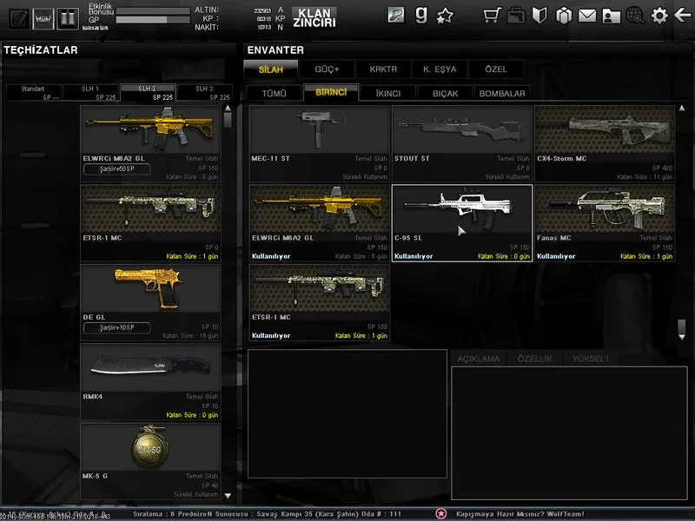Select CX4-Storm MC in inventory
This screenshot has width=695, height=521.
(x=605, y=143)
